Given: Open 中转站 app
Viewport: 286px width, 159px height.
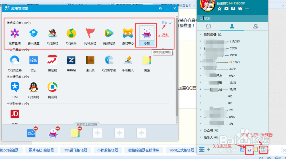Looking at the screenshot, I should [x=71, y=60].
